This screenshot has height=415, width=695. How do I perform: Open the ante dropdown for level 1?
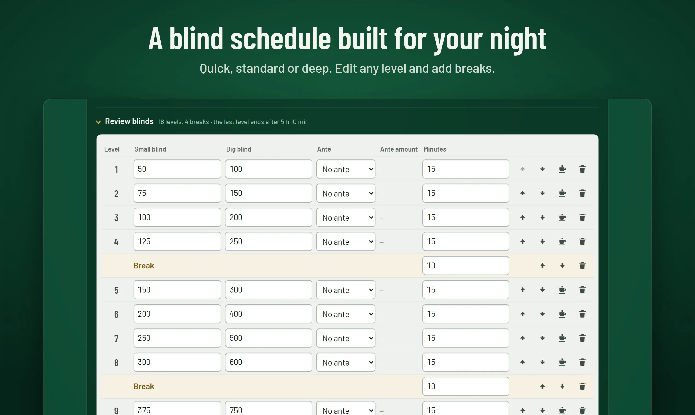346,169
